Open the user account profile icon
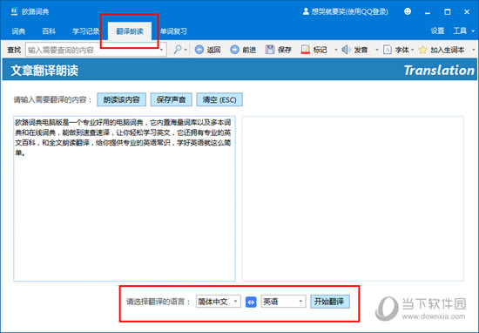The height and width of the screenshot is (333, 479). coord(306,11)
